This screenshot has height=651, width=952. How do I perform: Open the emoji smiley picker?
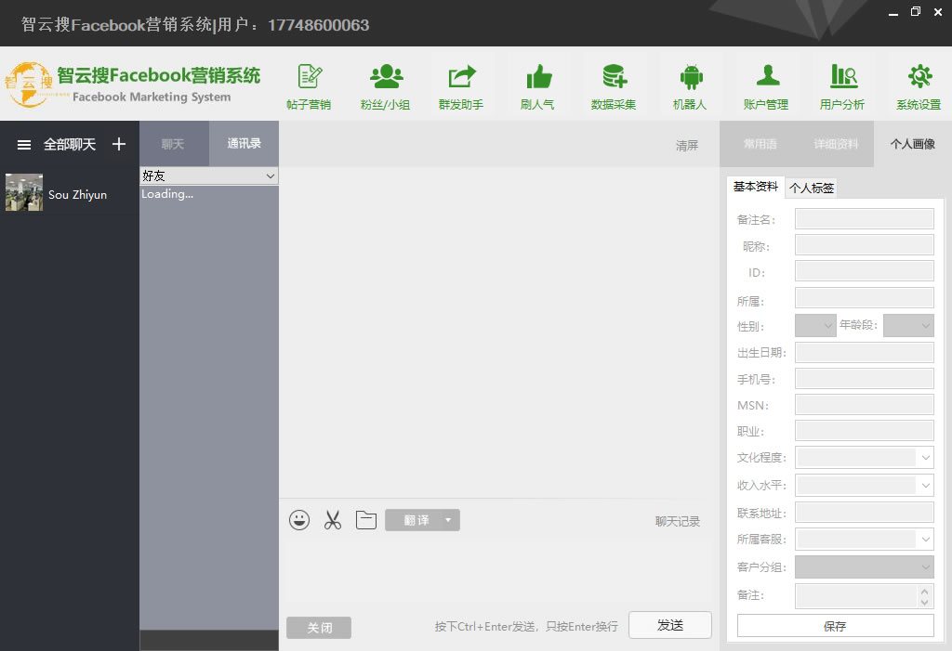(299, 520)
